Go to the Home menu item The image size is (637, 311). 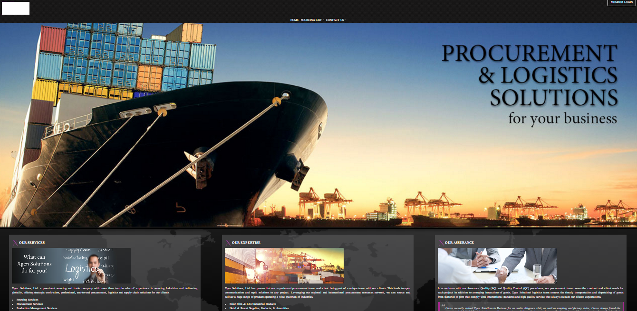pos(294,20)
